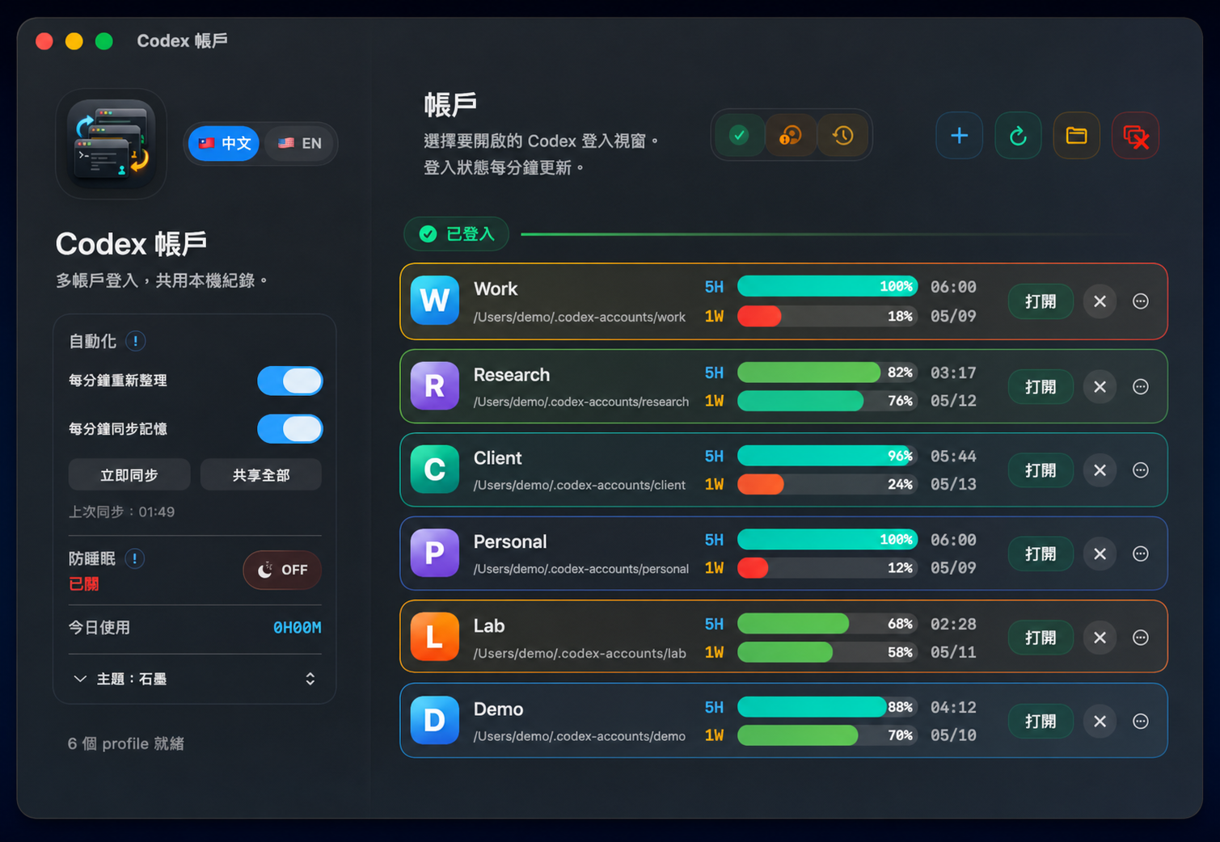Click Client account reset time 05:44
1220x842 pixels.
[953, 457]
